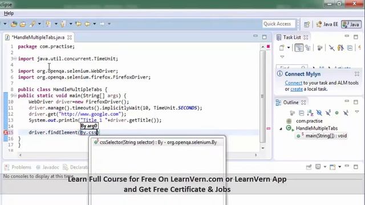Click the Last Edit Location arrow icon
The width and height of the screenshot is (365, 205).
tap(79, 24)
